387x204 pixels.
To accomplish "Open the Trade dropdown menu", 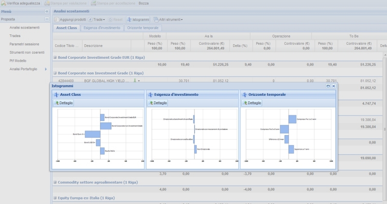I will pyautogui.click(x=97, y=20).
